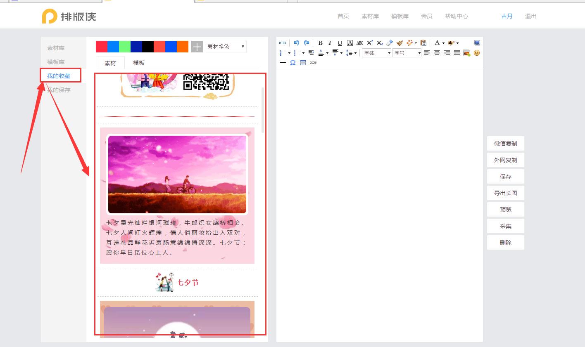
Task: Toggle underline formatting
Action: (339, 42)
